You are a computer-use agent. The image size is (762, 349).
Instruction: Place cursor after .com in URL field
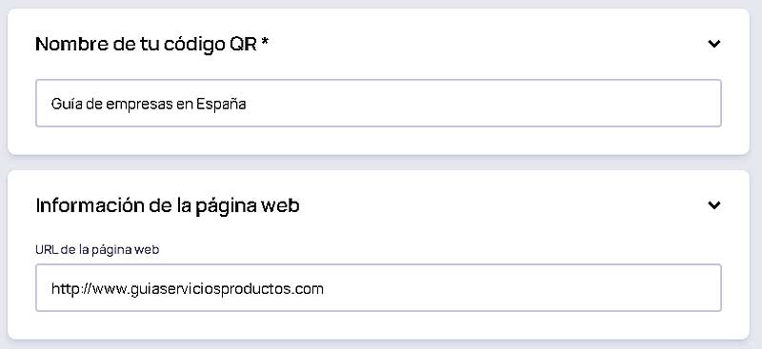(324, 289)
